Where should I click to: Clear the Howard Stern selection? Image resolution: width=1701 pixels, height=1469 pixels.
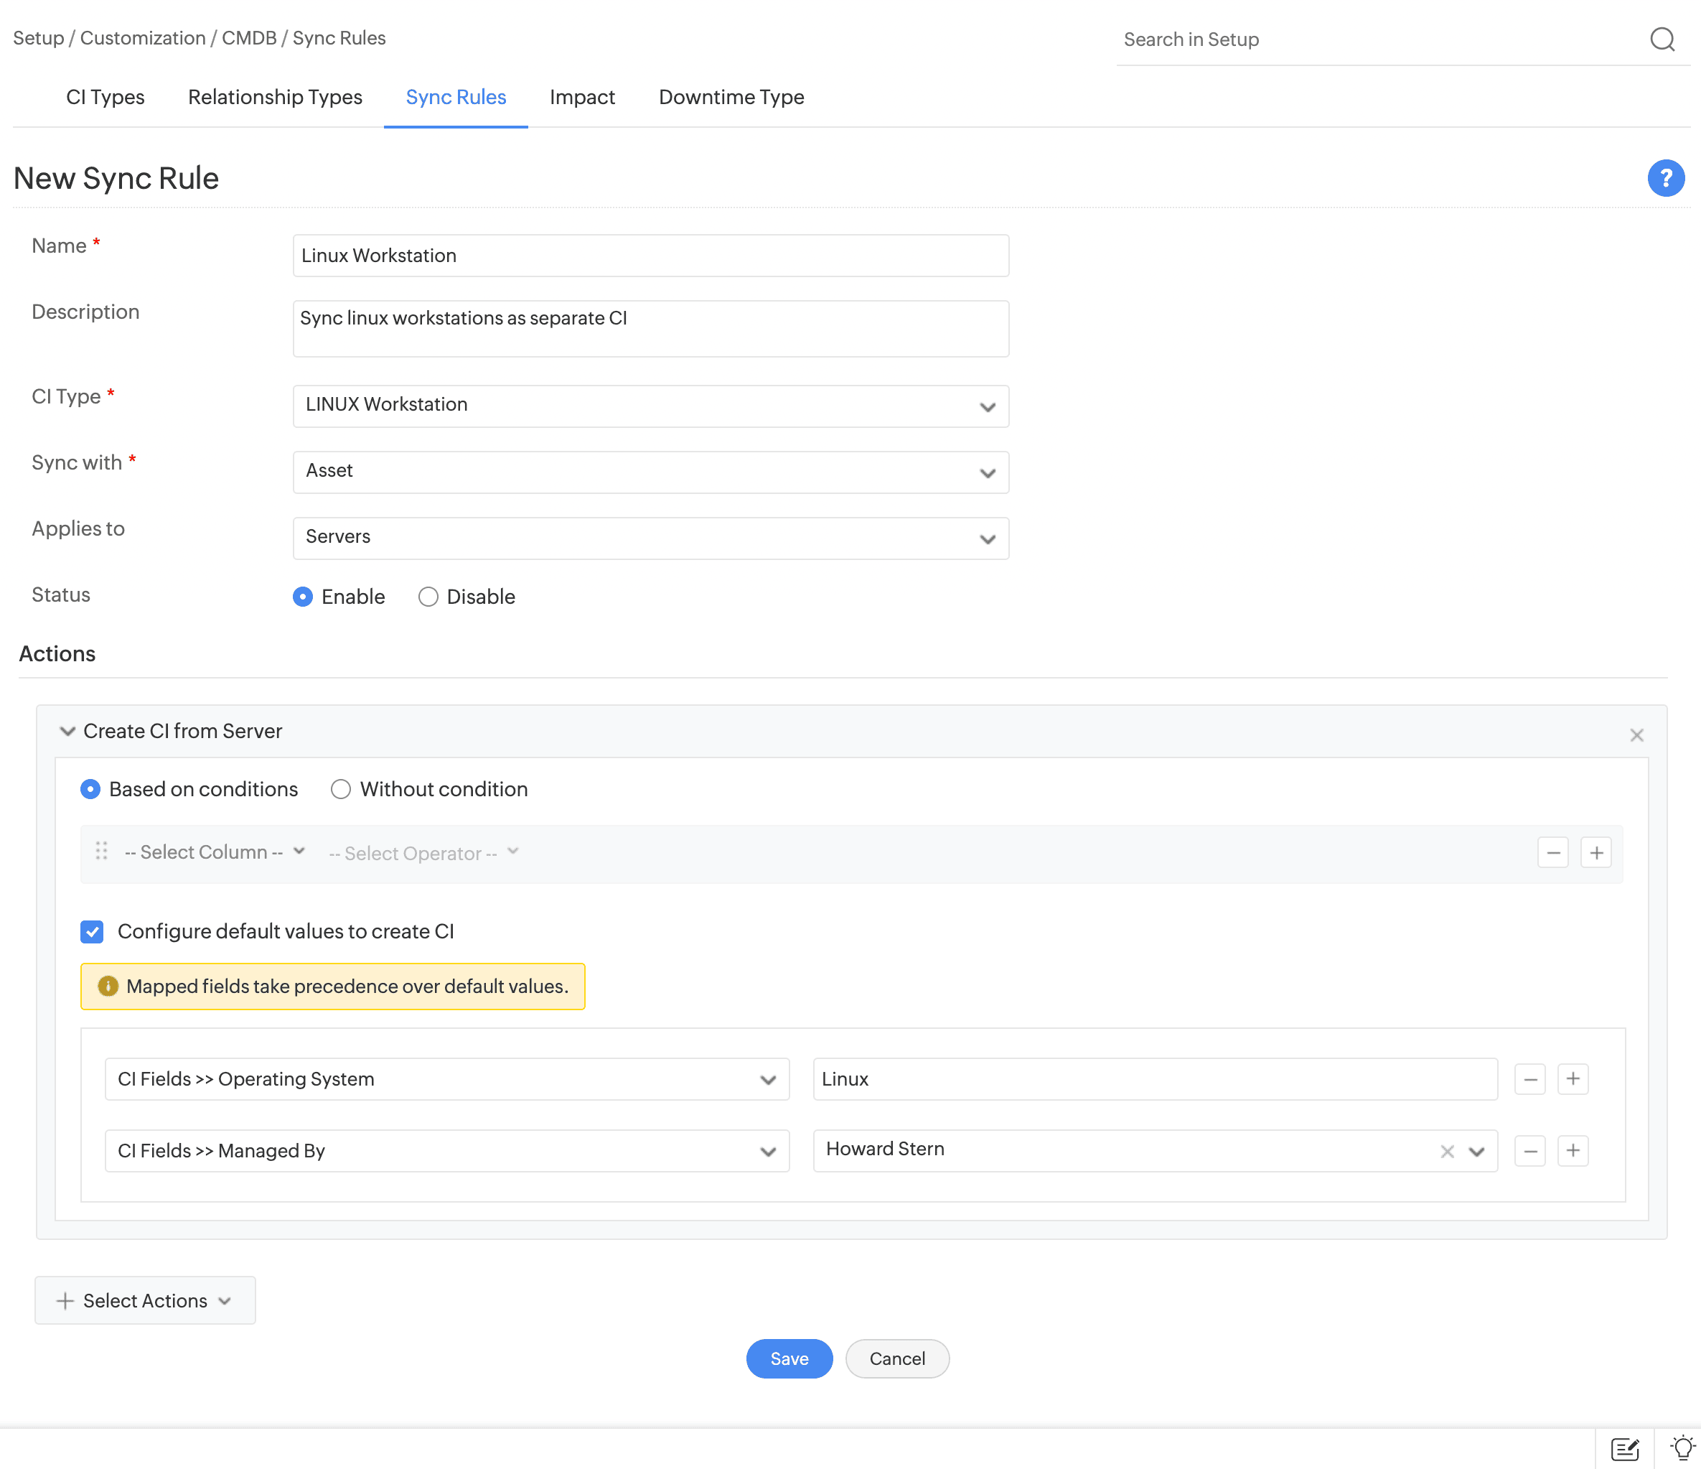[1446, 1151]
